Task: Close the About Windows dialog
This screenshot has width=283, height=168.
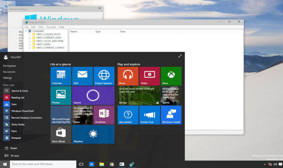Action: pos(100,8)
